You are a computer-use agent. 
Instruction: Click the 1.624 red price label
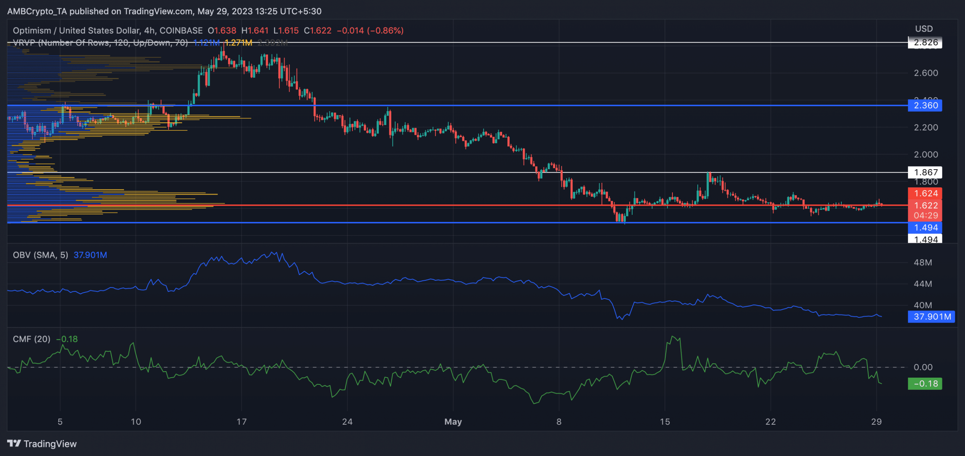pyautogui.click(x=925, y=193)
